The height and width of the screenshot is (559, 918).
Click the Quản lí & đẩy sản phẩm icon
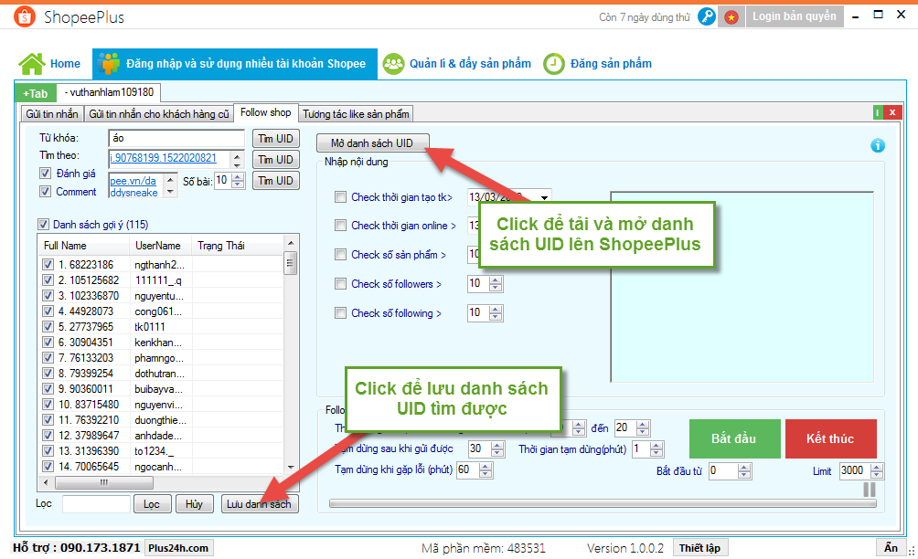pos(394,64)
